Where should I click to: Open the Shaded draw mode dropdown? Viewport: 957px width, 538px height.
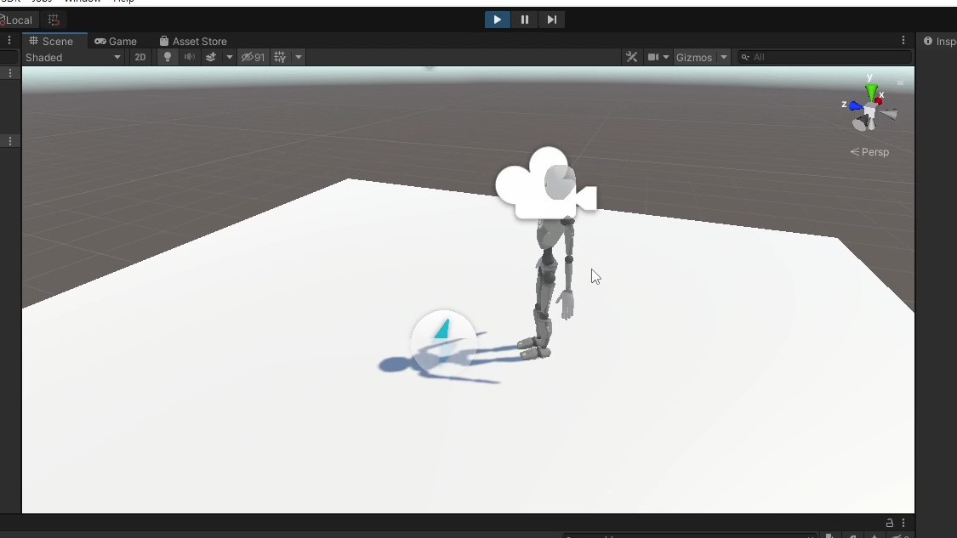tap(73, 57)
